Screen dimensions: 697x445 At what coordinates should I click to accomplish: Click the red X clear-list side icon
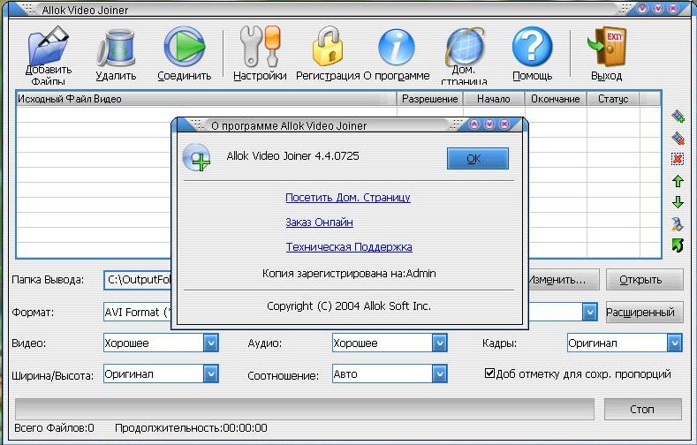(x=678, y=159)
